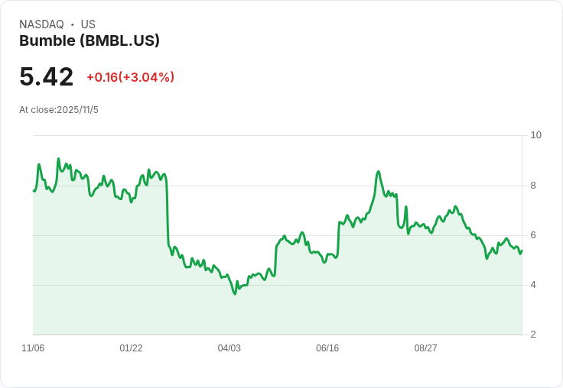
Task: Select the 08/27 date on x-axis
Action: 425,348
